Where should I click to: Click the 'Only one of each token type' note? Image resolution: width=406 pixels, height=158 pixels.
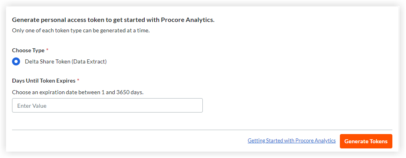point(81,31)
